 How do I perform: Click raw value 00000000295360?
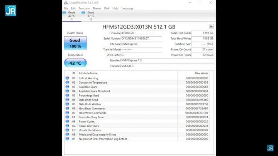pyautogui.click(x=197, y=100)
